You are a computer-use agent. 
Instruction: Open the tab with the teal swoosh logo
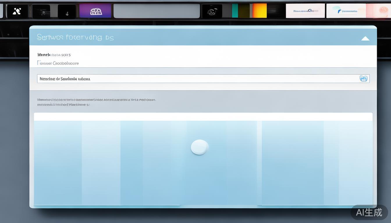pyautogui.click(x=346, y=11)
